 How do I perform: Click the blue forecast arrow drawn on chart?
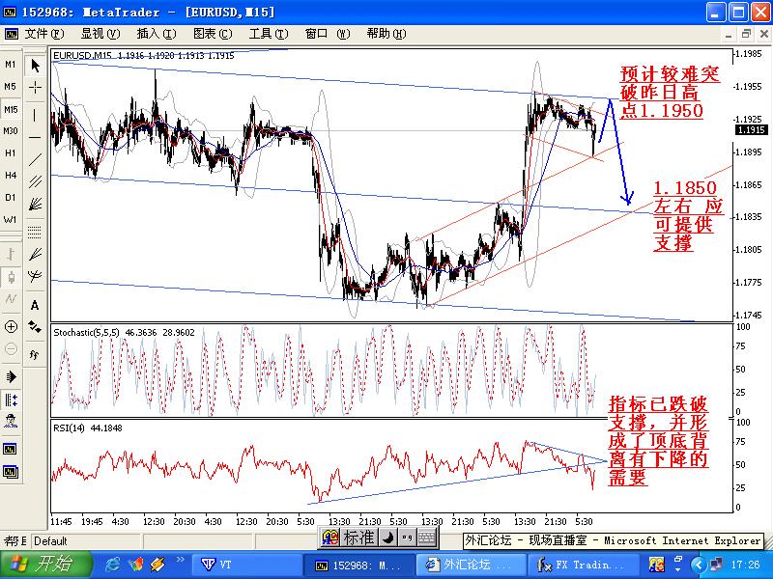pyautogui.click(x=615, y=151)
